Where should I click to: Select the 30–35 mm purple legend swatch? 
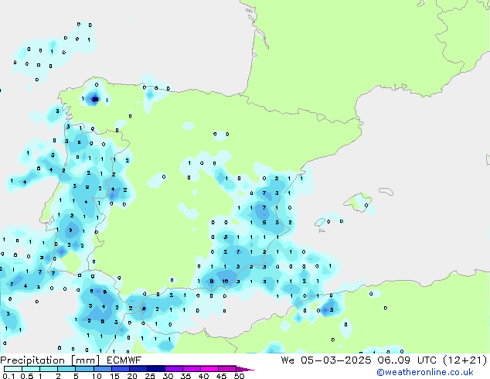pyautogui.click(x=174, y=369)
